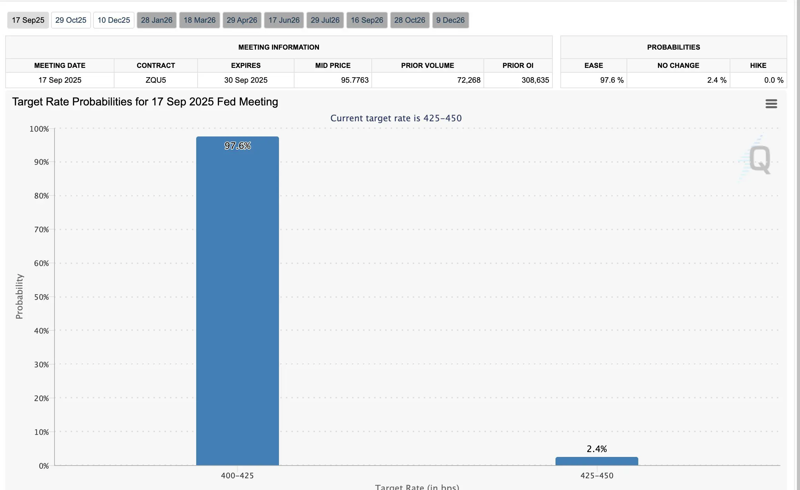The width and height of the screenshot is (800, 490).
Task: Open the chart hamburger context menu
Action: (x=771, y=104)
